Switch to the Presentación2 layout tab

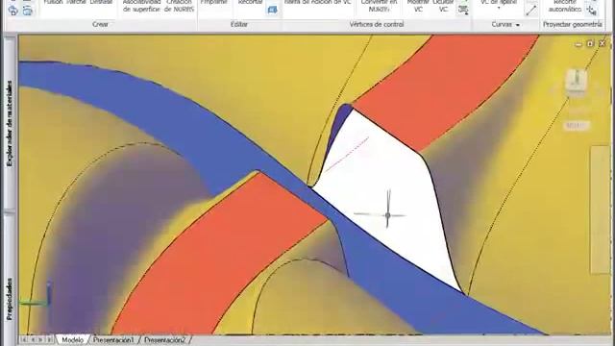pos(164,339)
